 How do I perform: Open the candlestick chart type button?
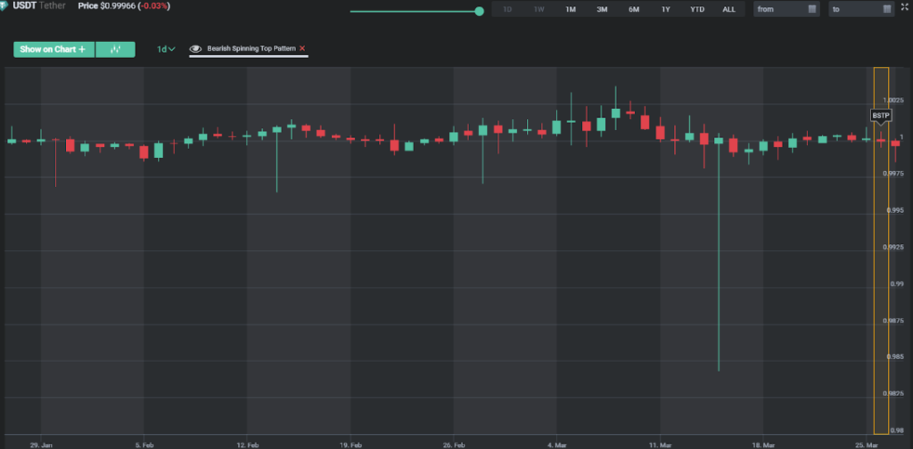coord(115,49)
